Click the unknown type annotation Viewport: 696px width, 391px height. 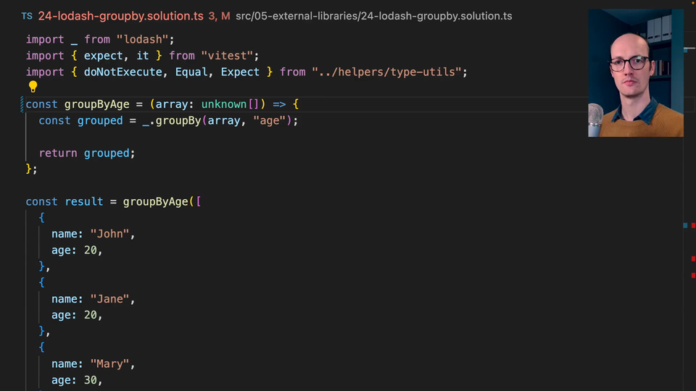tap(223, 104)
